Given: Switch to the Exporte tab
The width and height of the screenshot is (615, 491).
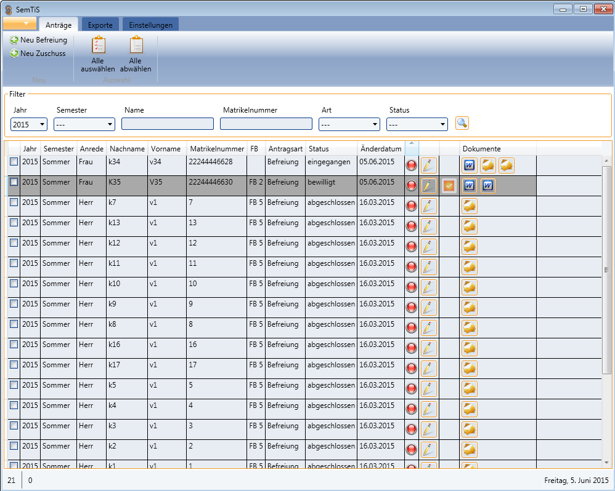Looking at the screenshot, I should pyautogui.click(x=100, y=24).
